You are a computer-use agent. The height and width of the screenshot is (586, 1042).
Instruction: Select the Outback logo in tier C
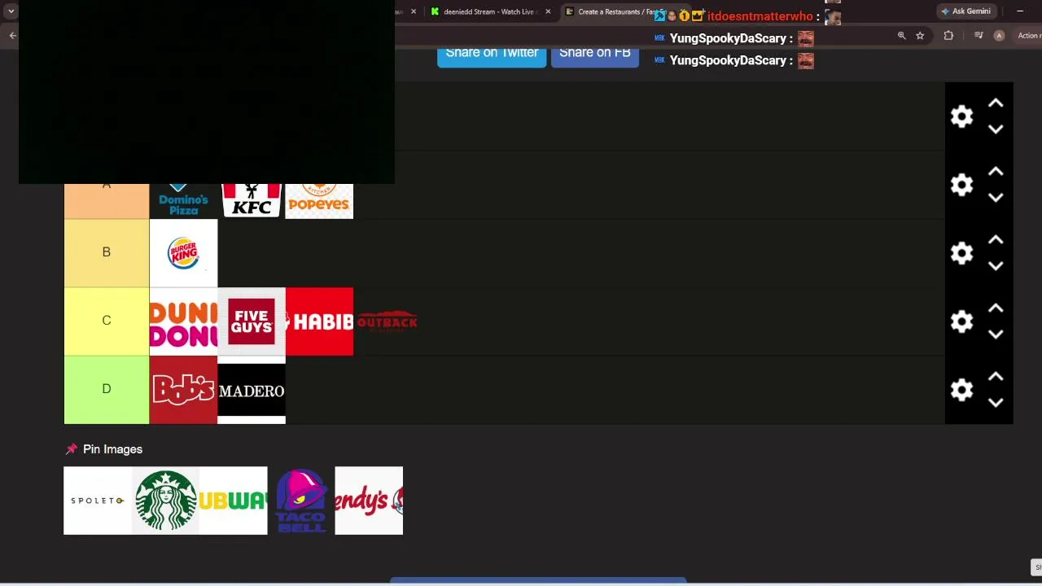click(387, 321)
